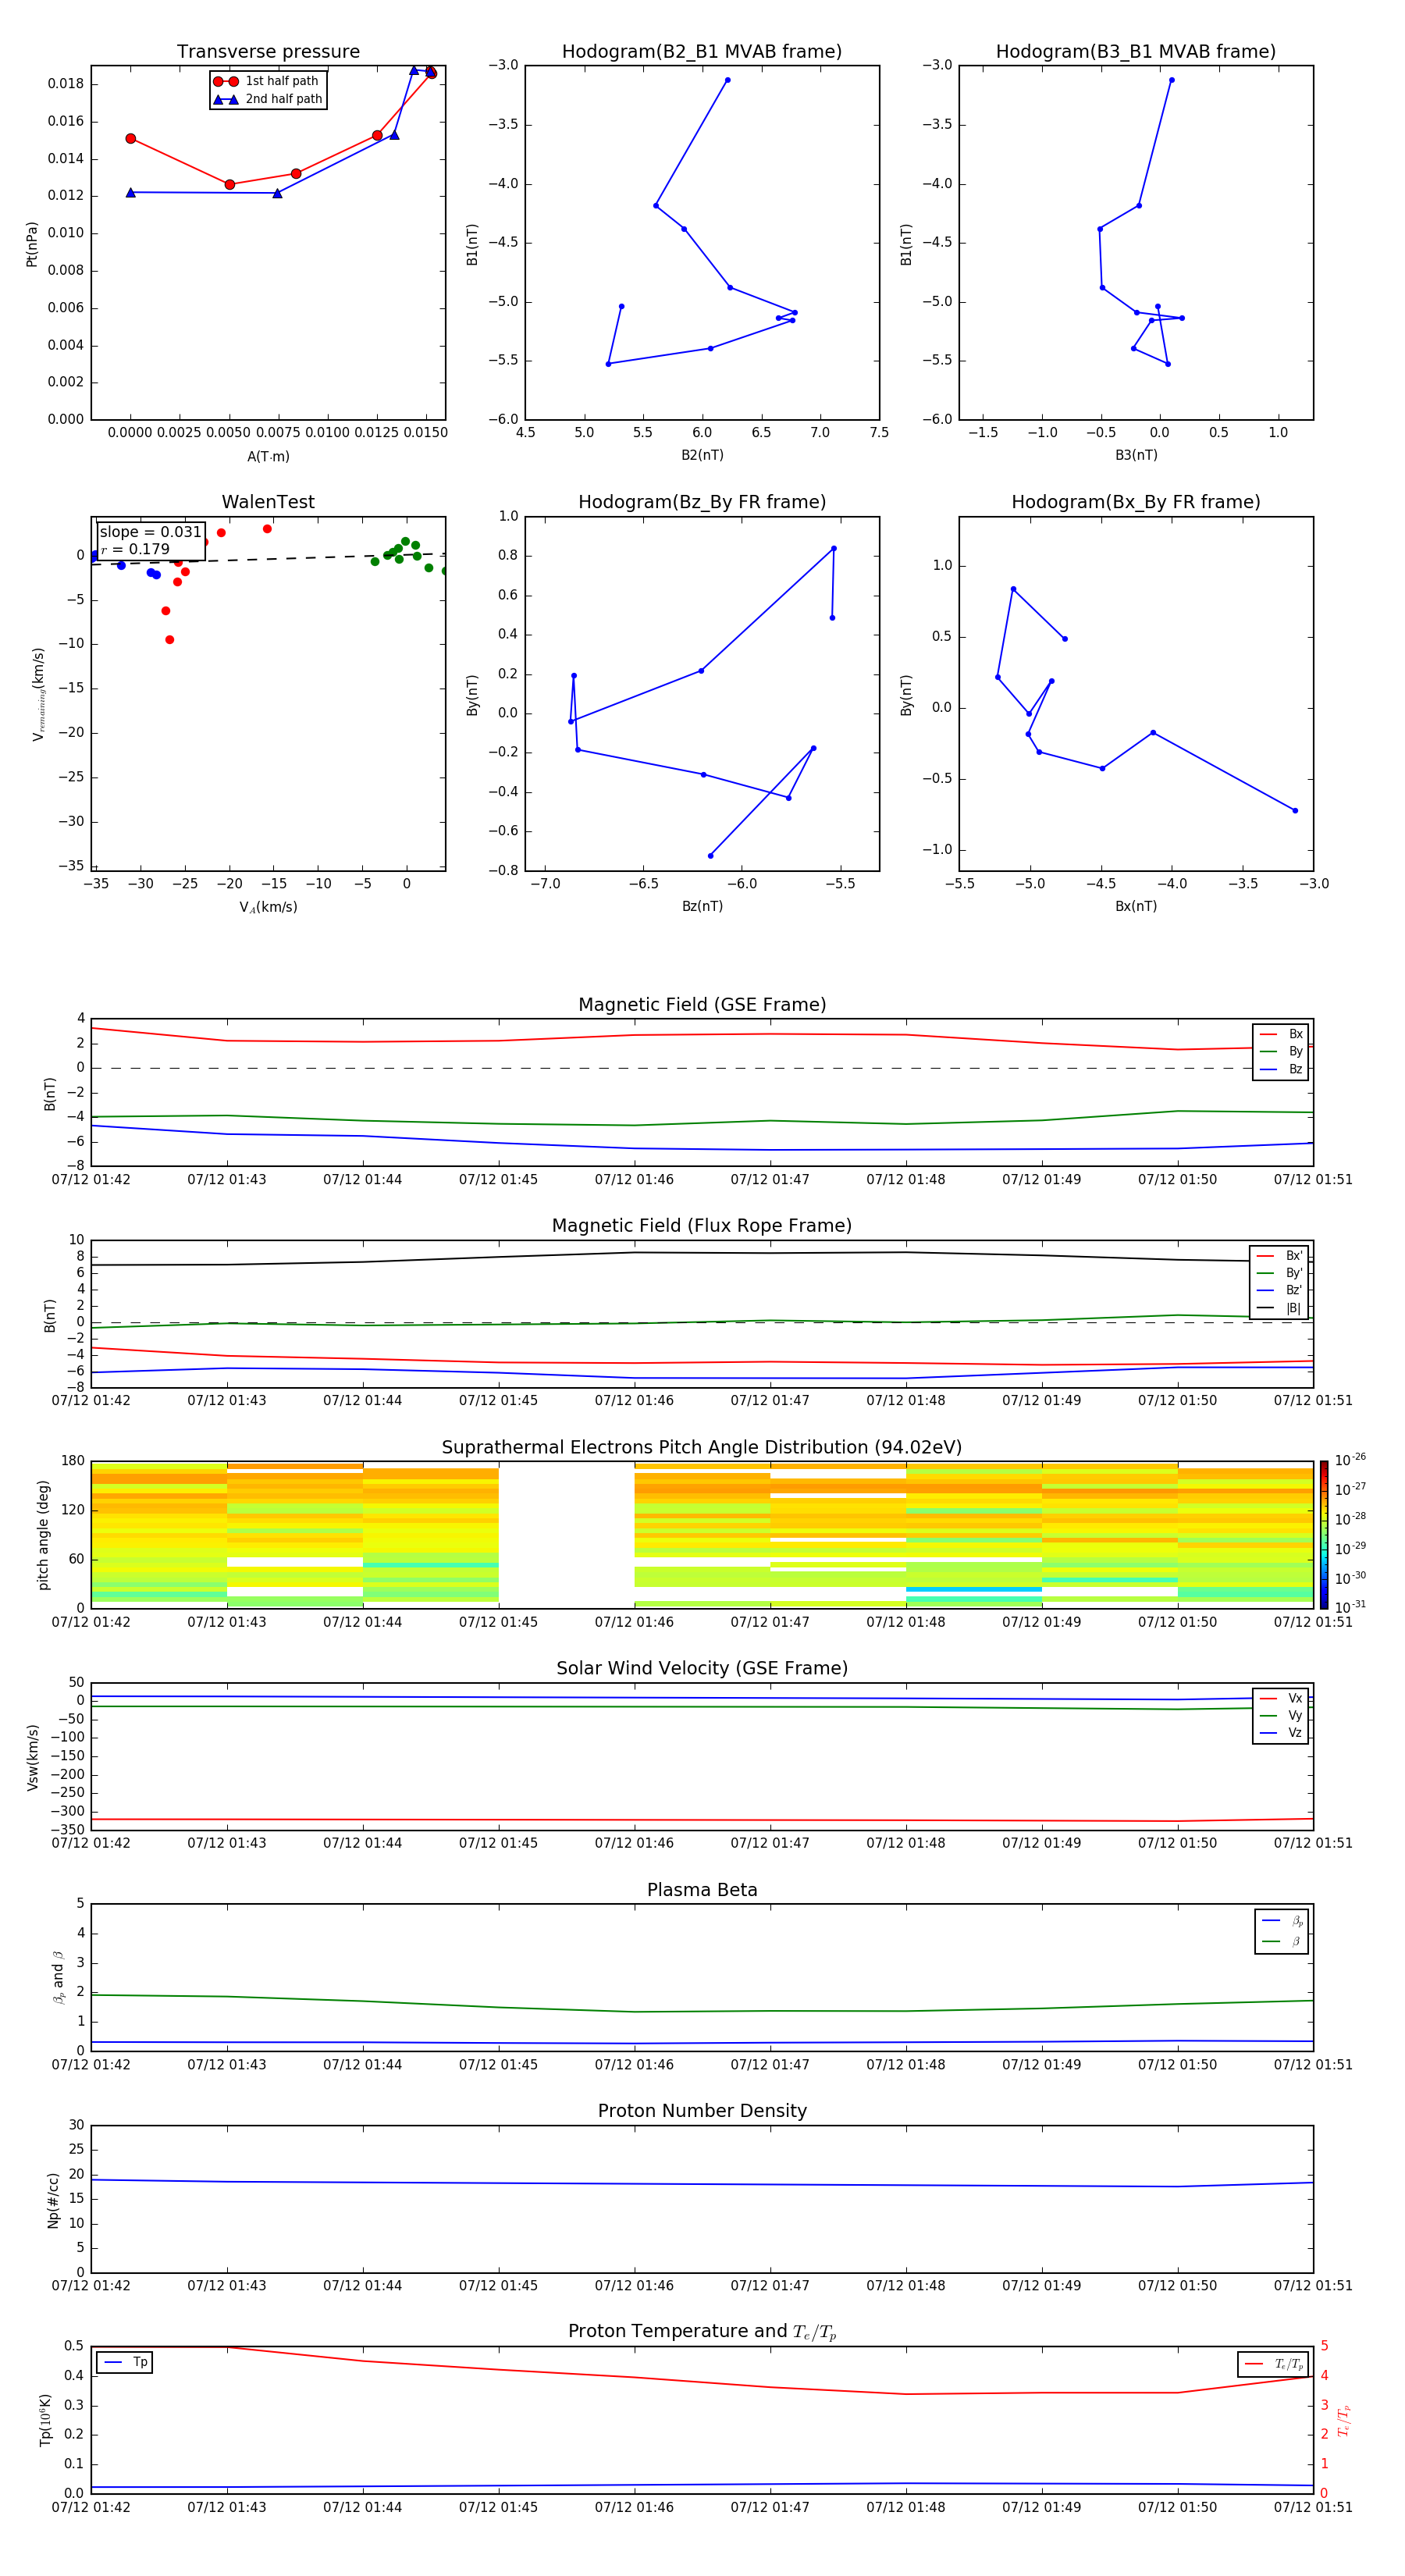1405x2576 pixels.
Task: Click the "slope = 0.031" annotation
Action: pos(150,532)
